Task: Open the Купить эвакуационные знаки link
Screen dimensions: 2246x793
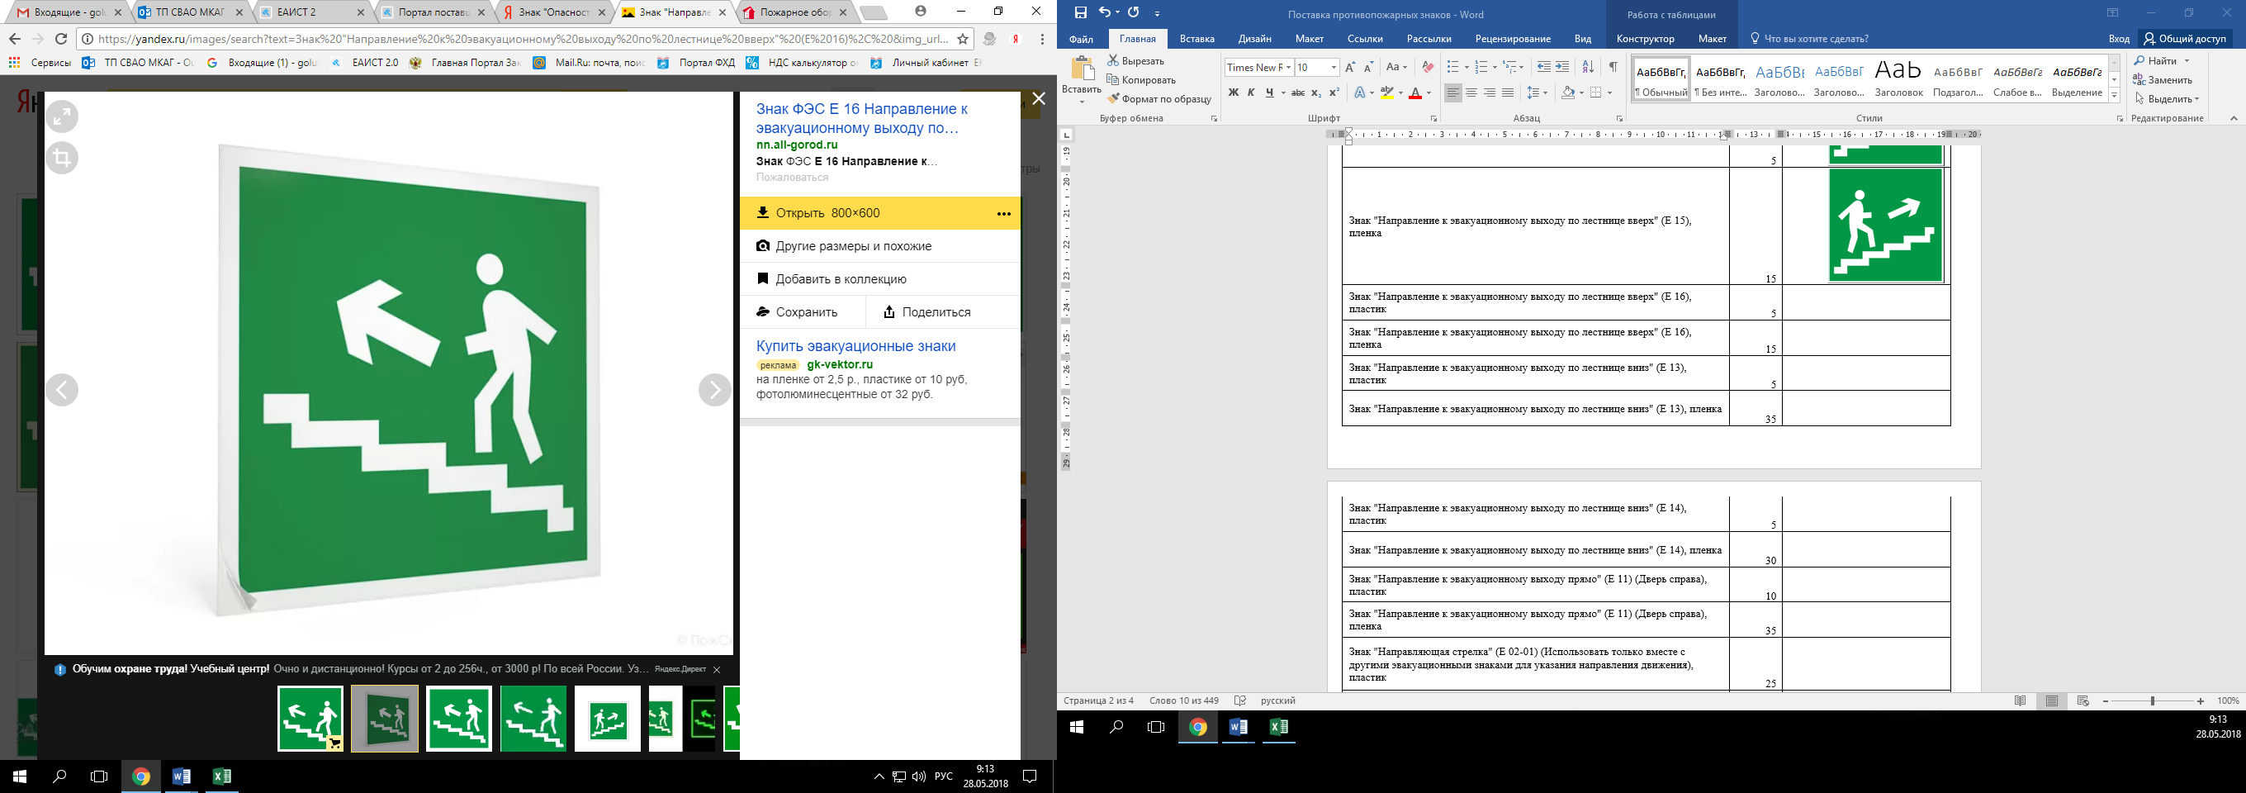Action: (855, 346)
